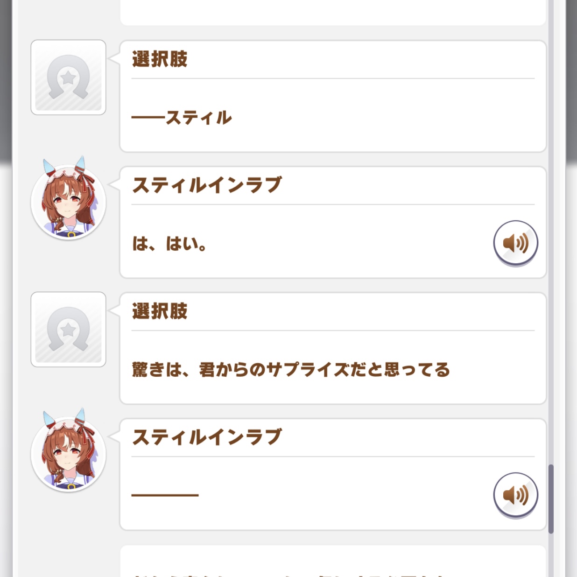Tap Still in Love avatar beside "は、はい。"
The width and height of the screenshot is (577, 577).
coord(68,203)
